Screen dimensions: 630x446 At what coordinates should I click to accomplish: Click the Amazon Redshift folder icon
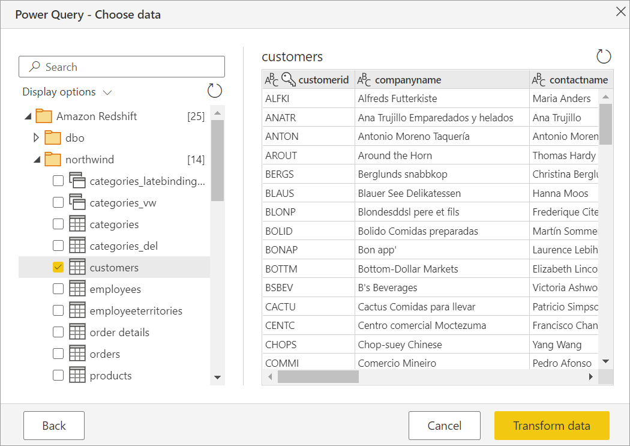[x=44, y=116]
